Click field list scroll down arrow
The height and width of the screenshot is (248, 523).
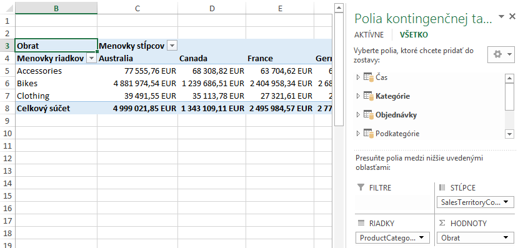(x=510, y=134)
